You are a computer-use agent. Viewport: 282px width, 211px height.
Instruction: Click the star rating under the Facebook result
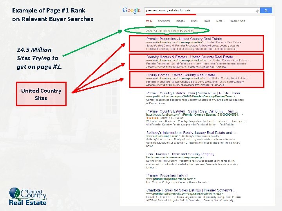pyautogui.click(x=152, y=118)
